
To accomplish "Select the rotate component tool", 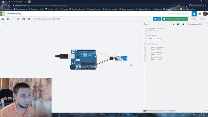I will (3, 19).
